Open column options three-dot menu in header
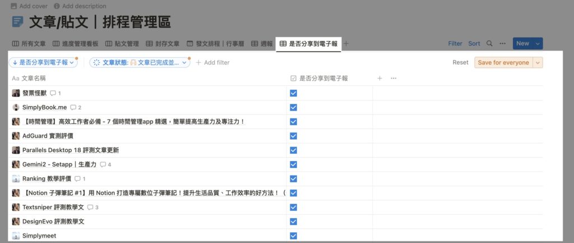Screen dimensions: 574x243 (x=394, y=78)
